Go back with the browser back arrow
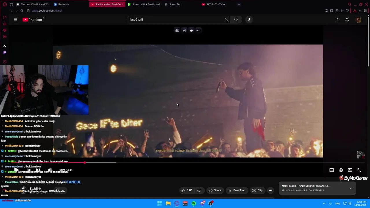The image size is (370, 208). point(12,11)
